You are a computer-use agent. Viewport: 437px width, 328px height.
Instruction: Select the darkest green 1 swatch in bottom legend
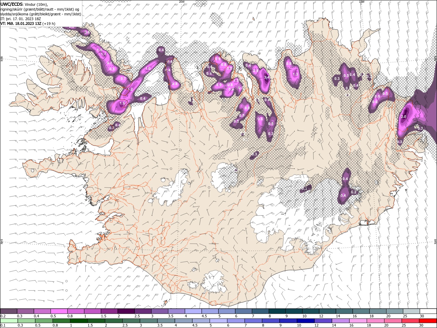(x=79, y=321)
